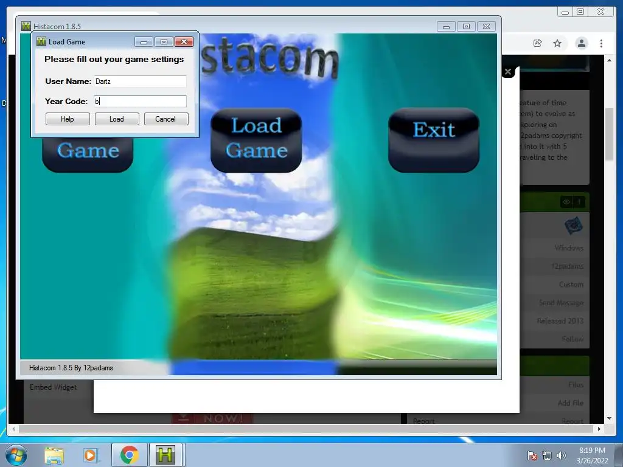Open Windows Explorer from the taskbar
This screenshot has height=467, width=623.
[54, 455]
